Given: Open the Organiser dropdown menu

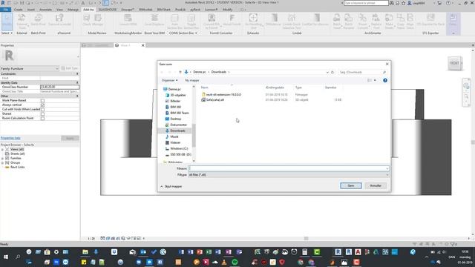Looking at the screenshot, I should [170, 80].
